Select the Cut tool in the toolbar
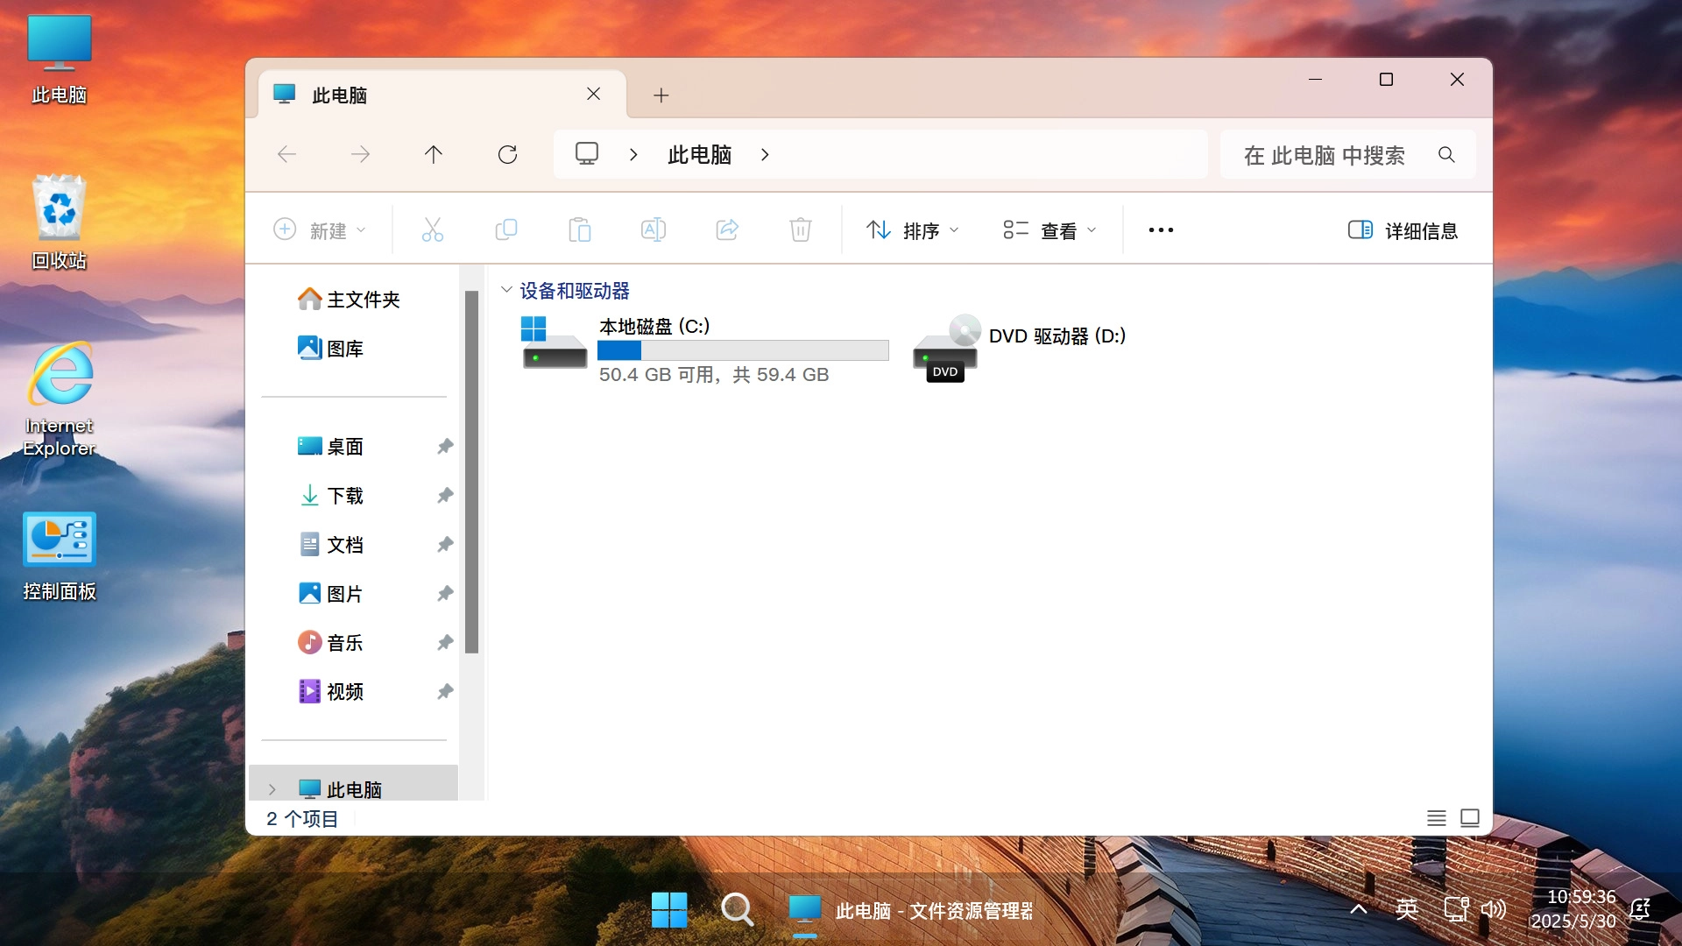 tap(432, 229)
